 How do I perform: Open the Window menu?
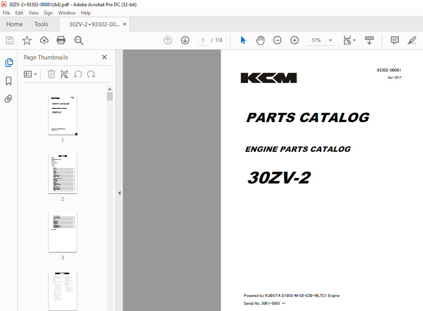[x=67, y=13]
